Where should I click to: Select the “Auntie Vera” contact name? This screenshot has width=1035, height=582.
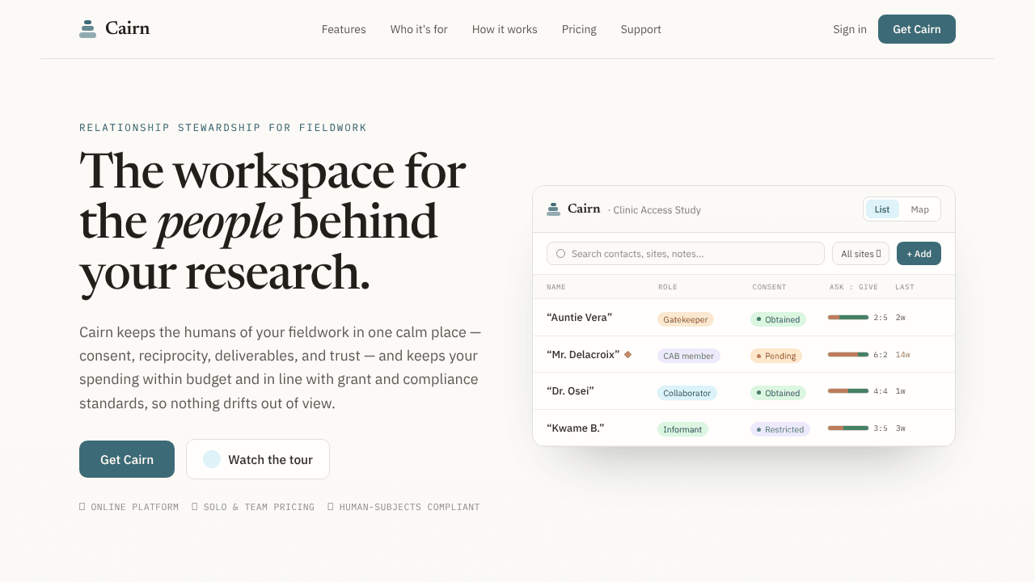click(x=579, y=318)
